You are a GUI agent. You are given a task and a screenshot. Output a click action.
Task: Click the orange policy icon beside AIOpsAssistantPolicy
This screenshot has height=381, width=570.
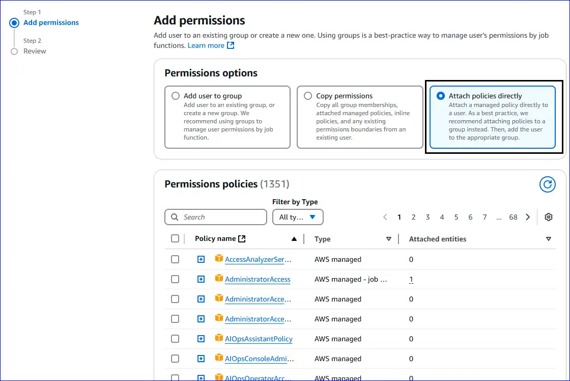[219, 339]
